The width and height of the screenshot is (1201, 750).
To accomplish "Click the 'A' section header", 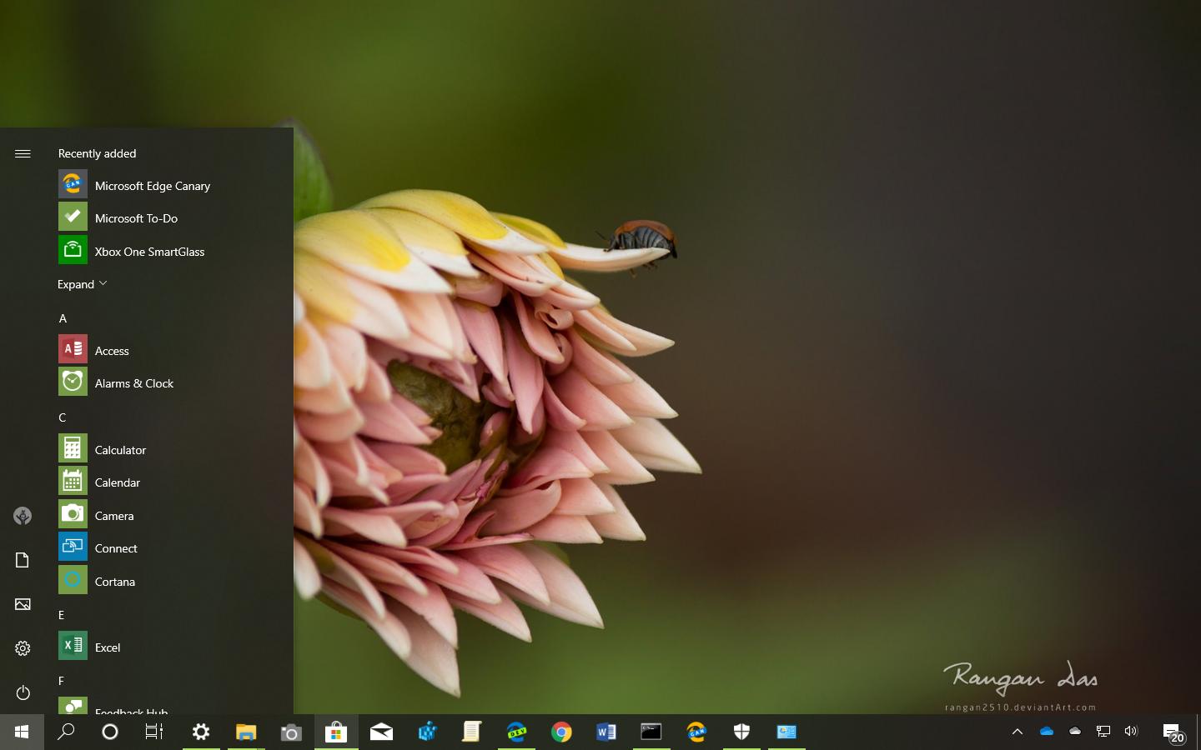I will (x=63, y=318).
